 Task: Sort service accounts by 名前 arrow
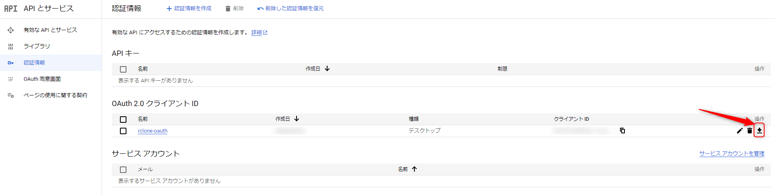(x=414, y=169)
